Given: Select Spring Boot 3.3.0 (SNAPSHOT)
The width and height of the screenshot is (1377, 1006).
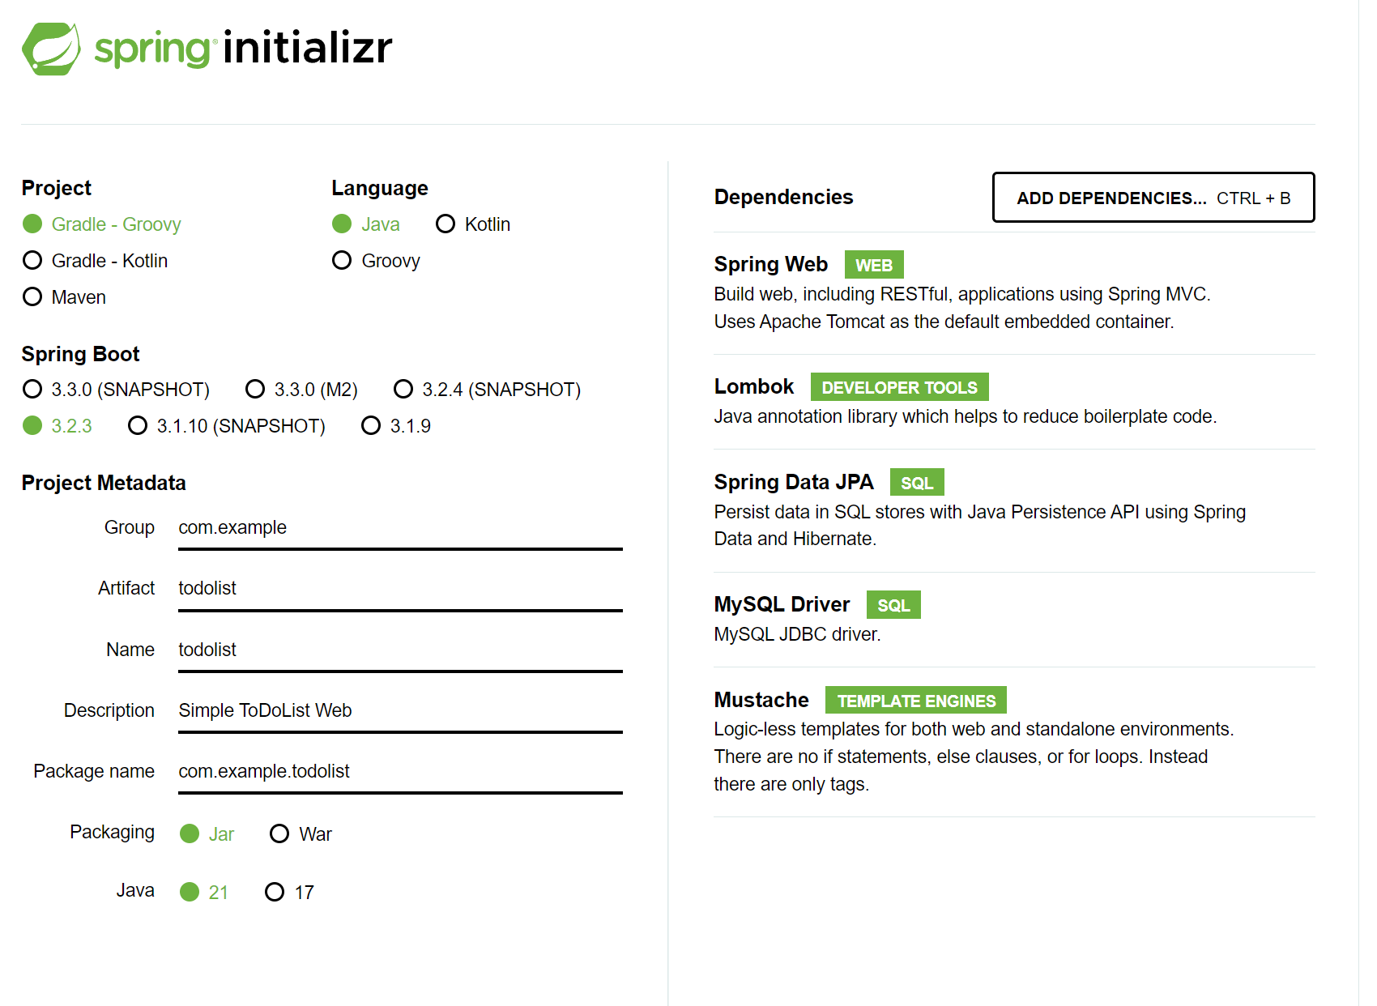Looking at the screenshot, I should click(x=32, y=390).
